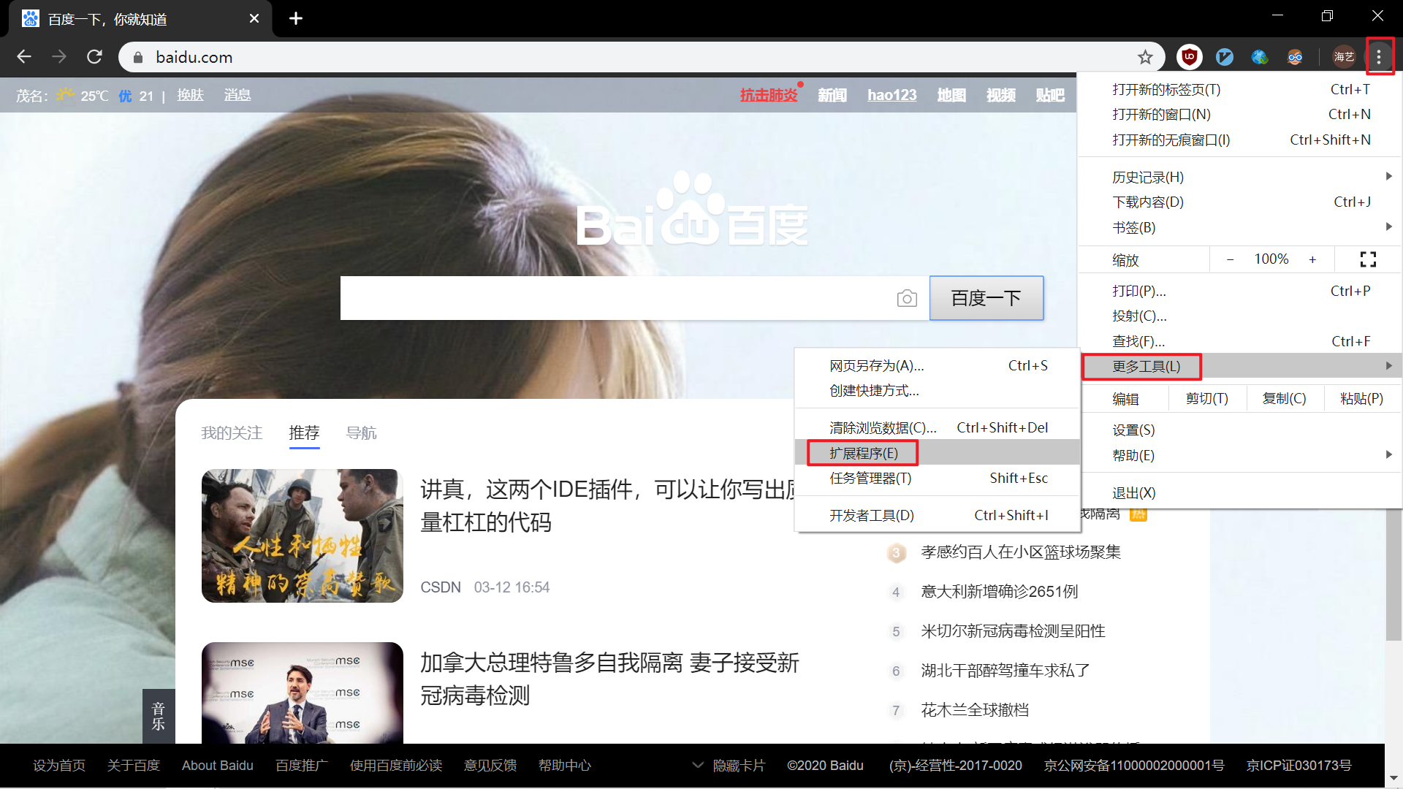
Task: Enter fullscreen via zoom row icon
Action: tap(1368, 259)
